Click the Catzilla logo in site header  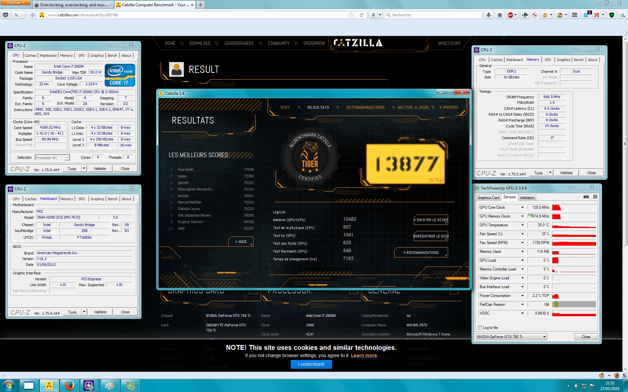point(358,43)
